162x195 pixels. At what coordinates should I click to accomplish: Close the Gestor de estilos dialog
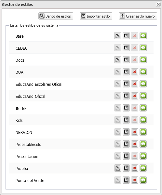click(158, 5)
